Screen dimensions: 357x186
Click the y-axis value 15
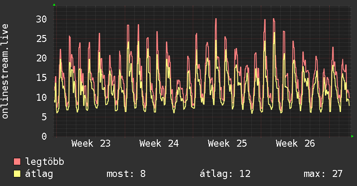coord(42,78)
